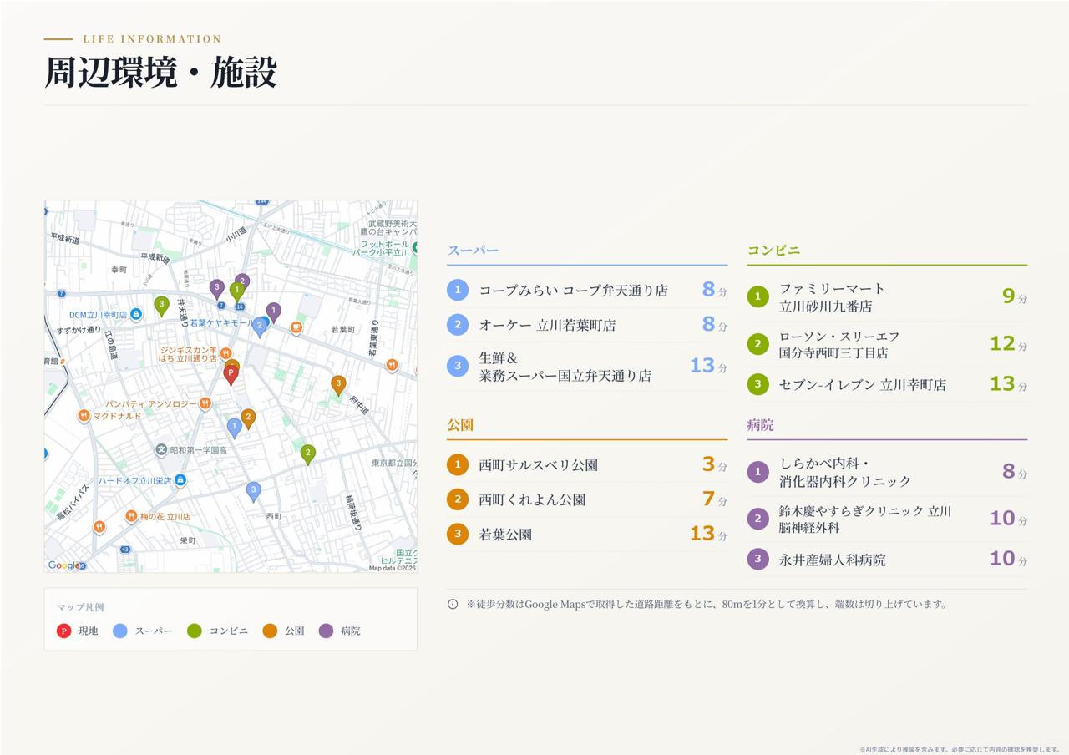Choose purple hospital pin 3 on the map
Screen dimensions: 1069x755
217,289
